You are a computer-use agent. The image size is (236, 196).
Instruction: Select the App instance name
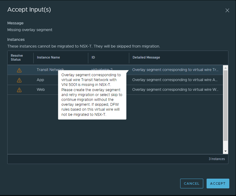40,80
